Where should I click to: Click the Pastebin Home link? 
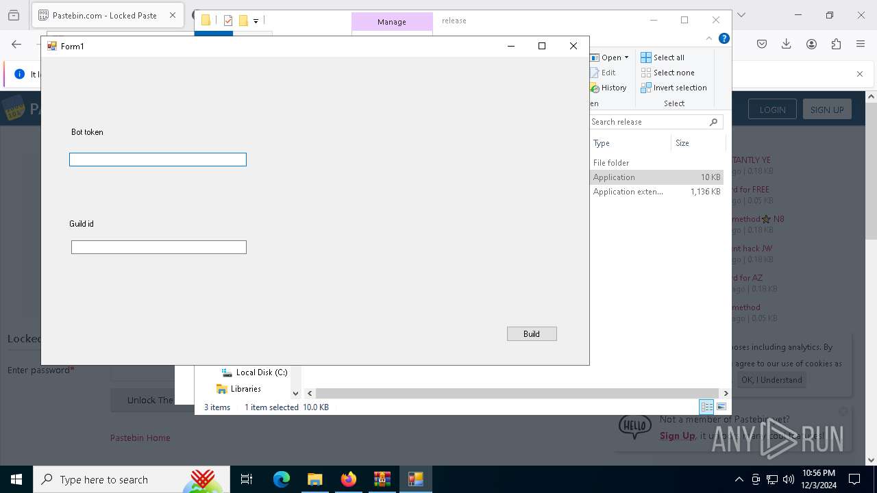pos(140,438)
